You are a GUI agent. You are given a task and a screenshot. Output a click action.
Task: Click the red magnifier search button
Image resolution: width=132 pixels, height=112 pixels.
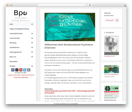[117, 20]
